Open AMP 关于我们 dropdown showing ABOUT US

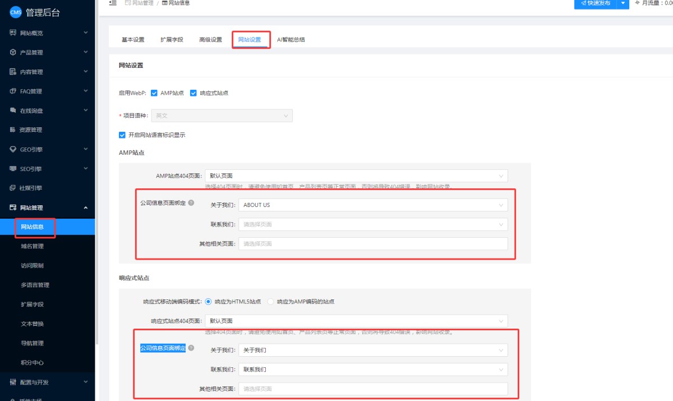(373, 205)
